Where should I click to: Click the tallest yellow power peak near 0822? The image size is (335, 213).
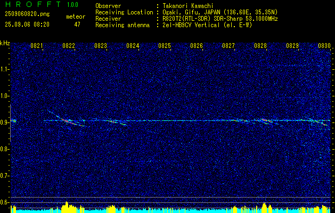(67, 207)
